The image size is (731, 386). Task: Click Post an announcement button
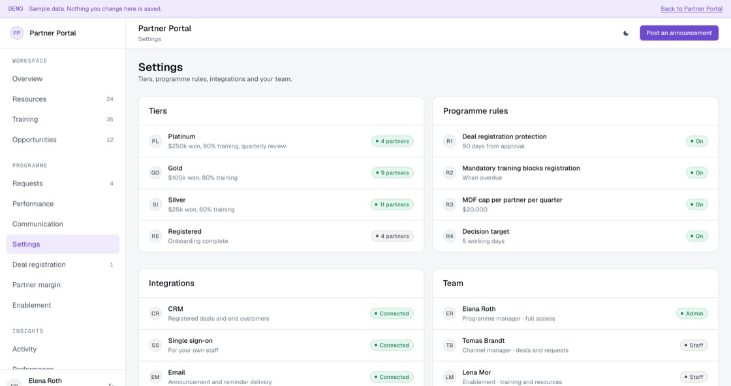(x=679, y=33)
